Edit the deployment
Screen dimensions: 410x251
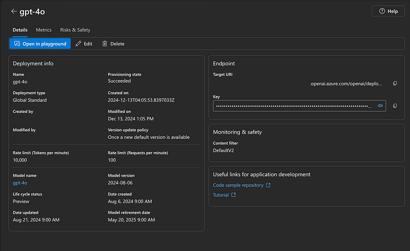point(84,44)
